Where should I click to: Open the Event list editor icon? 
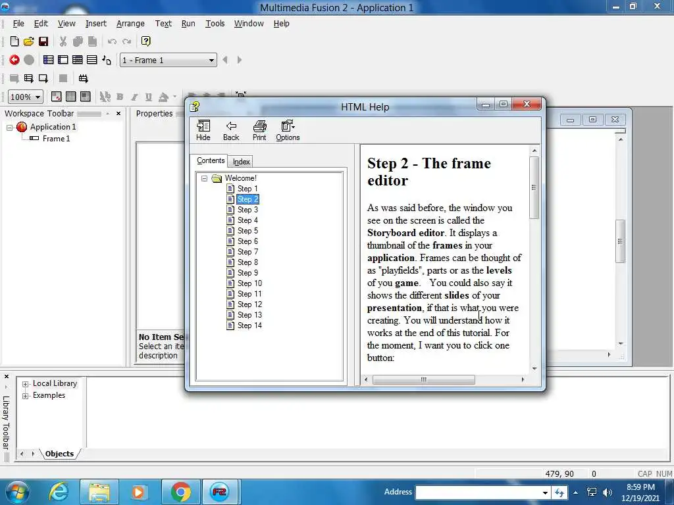click(x=92, y=60)
